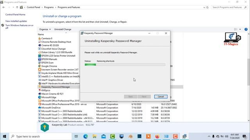Select Icecream Screen Recorder version 2.67
Screen dimensions: 250x140
coord(60,70)
